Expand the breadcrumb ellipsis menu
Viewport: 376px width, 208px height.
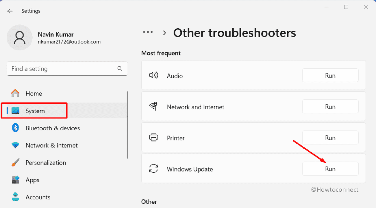click(148, 33)
